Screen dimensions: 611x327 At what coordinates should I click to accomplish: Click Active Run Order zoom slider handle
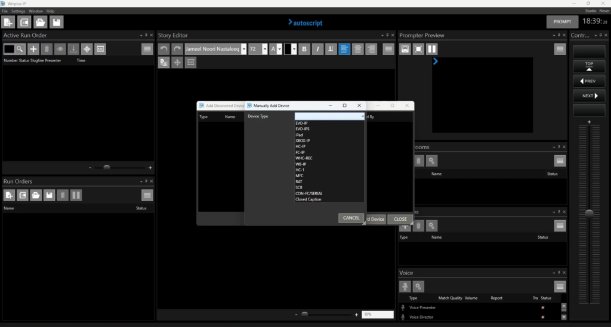106,167
